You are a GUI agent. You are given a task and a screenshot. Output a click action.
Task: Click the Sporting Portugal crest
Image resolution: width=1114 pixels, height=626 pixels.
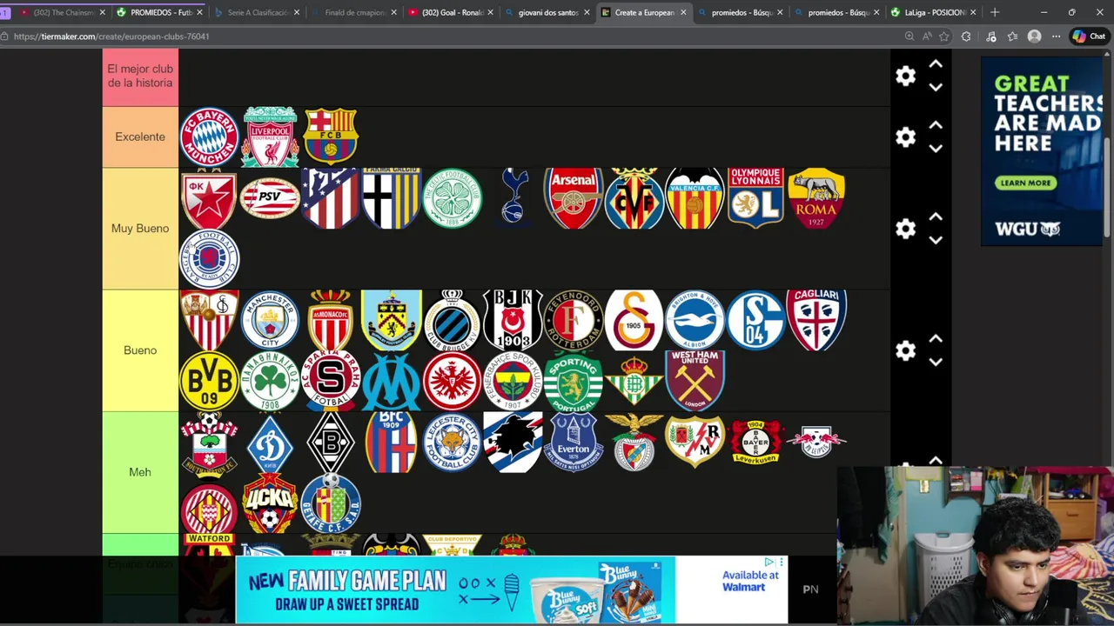coord(574,381)
